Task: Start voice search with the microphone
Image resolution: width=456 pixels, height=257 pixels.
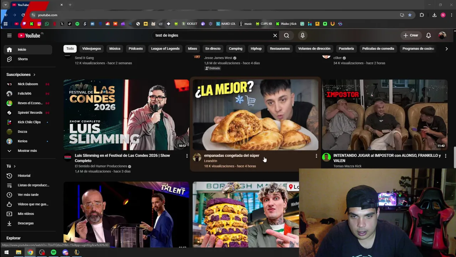Action: (302, 35)
